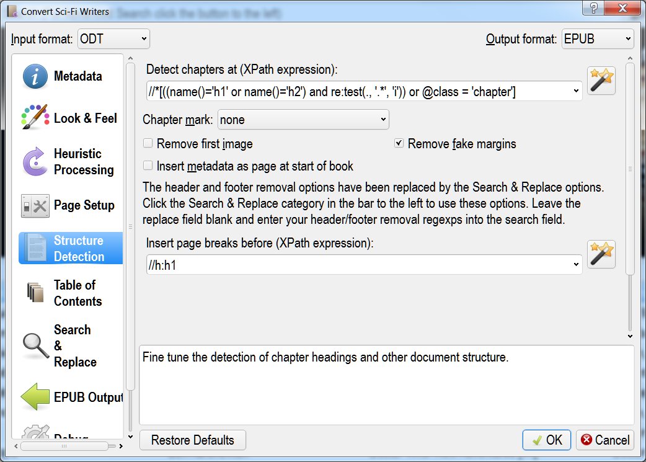Click the help question mark button
Screen dimensions: 646x462
pos(593,8)
